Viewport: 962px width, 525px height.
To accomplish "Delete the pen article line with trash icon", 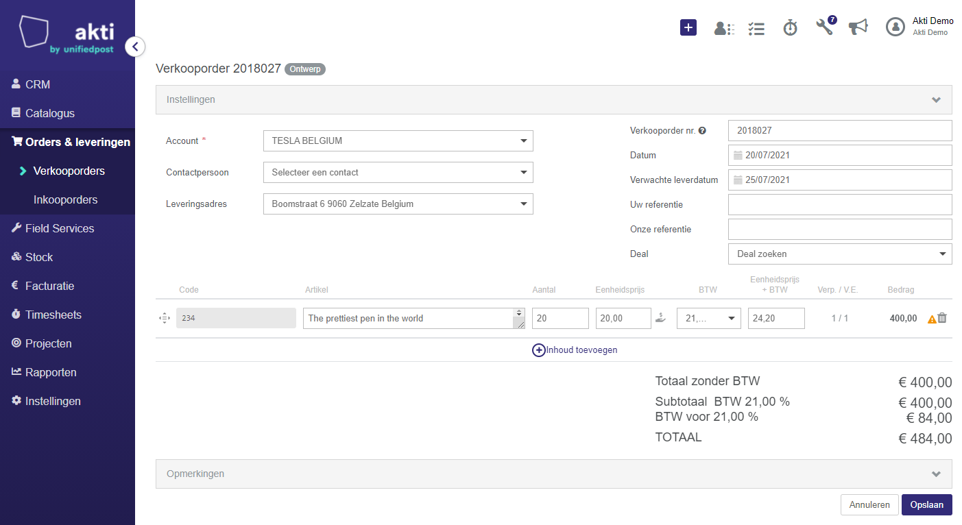I will [942, 318].
